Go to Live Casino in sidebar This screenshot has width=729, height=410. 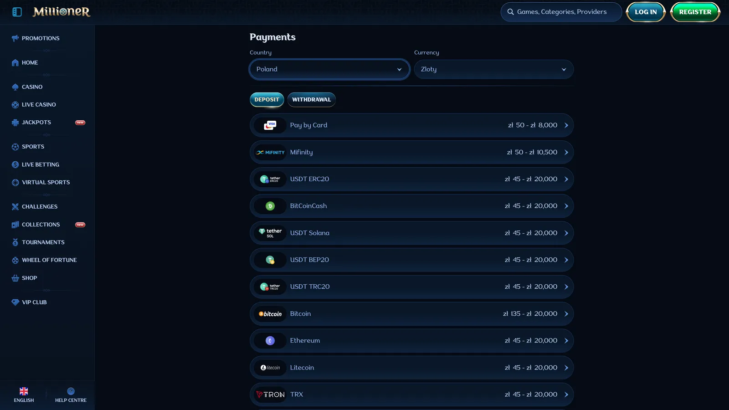pos(39,105)
